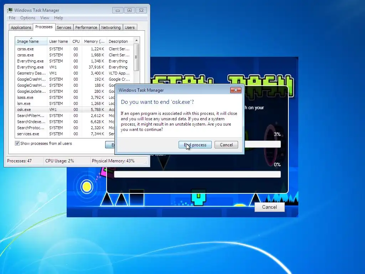
Task: Maximize the Task Manager window
Action: tap(129, 10)
